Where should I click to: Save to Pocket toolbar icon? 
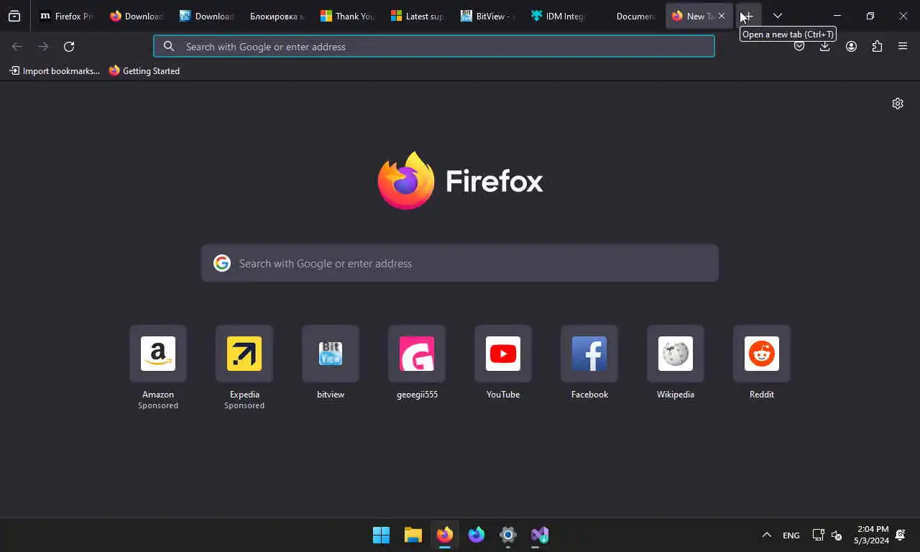(799, 47)
